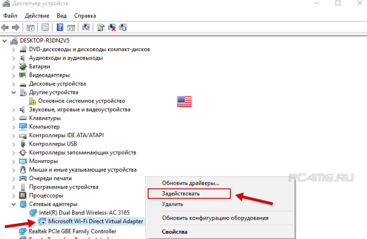Click the computer icon next to DESKTOP-R3DN2V5
The image size is (367, 239).
click(14, 41)
